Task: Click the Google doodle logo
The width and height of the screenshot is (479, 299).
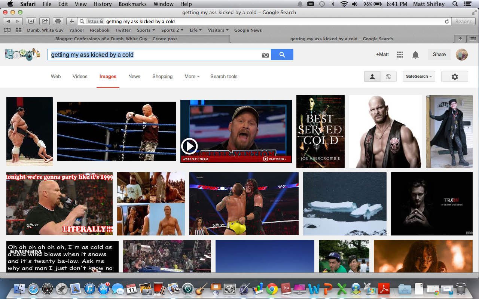Action: click(x=22, y=55)
